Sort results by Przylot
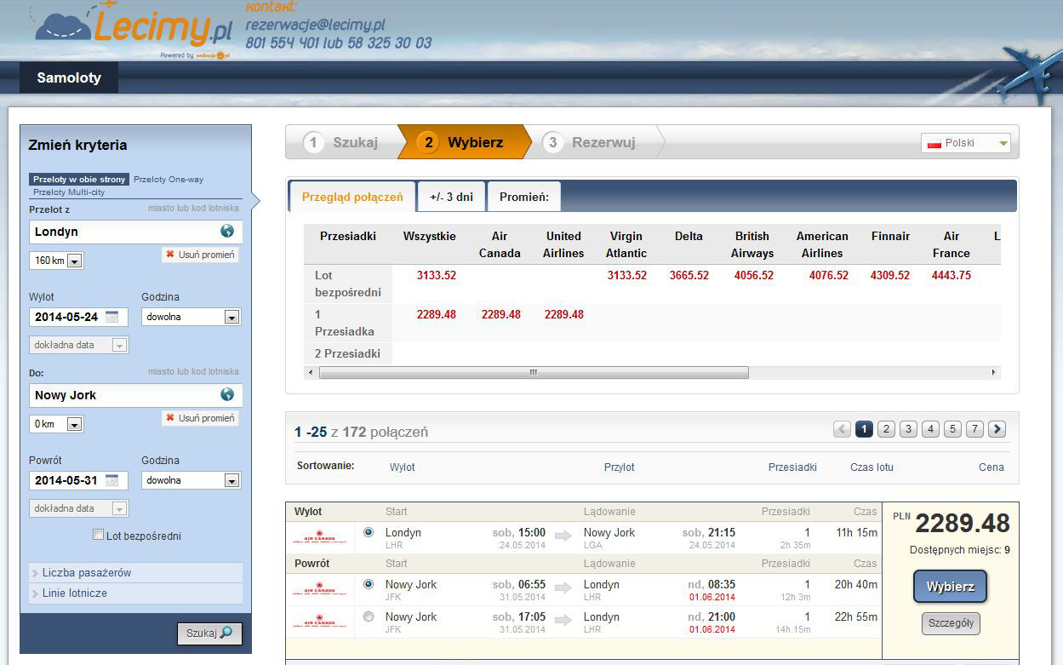This screenshot has height=665, width=1063. tap(620, 467)
